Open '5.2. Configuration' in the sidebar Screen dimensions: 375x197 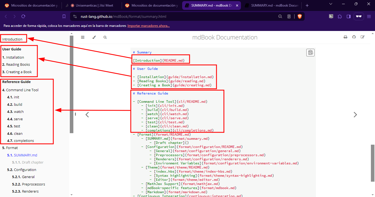22,170
